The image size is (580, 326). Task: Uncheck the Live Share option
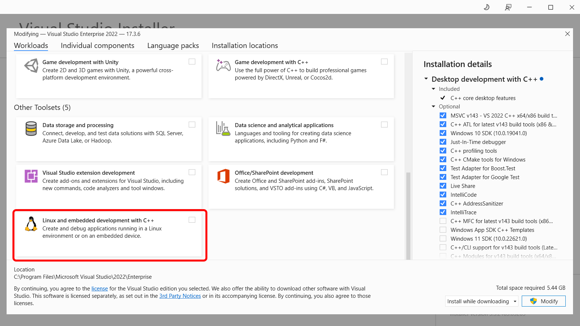point(443,186)
